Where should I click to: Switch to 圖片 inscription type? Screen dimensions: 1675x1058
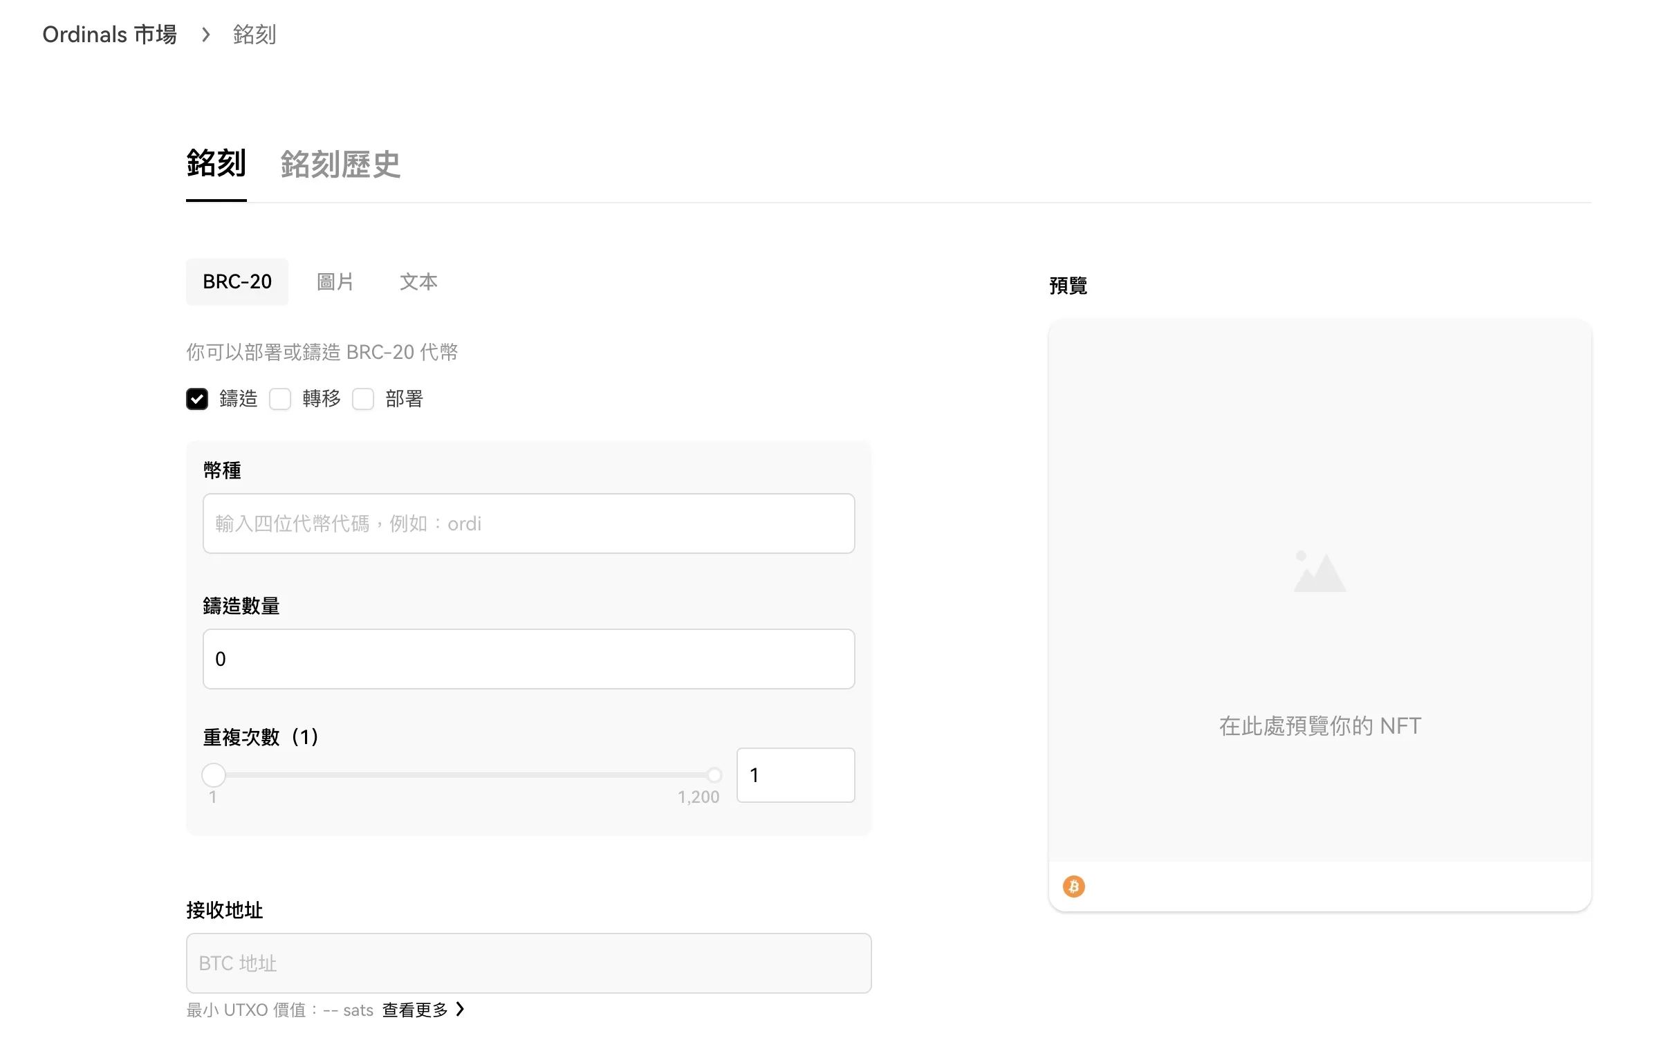(x=335, y=281)
